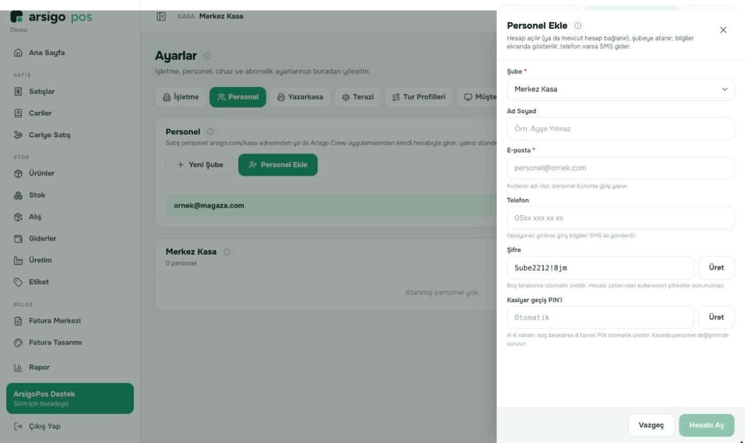Click the E-posta input field
The height and width of the screenshot is (443, 745).
[x=621, y=168]
